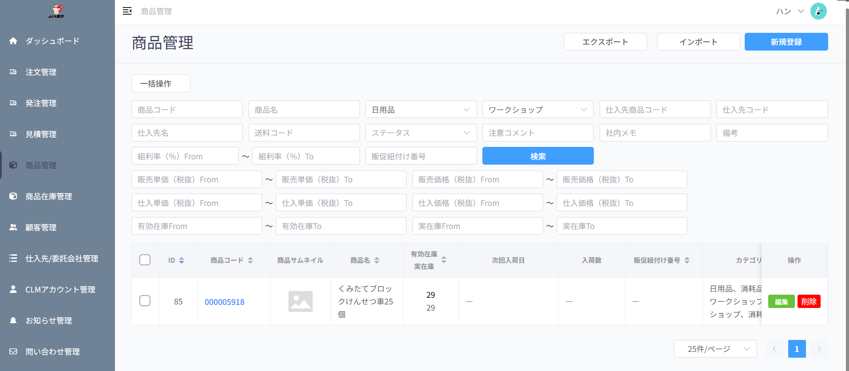
Task: Check the checkbox for product row 85
Action: coord(145,301)
